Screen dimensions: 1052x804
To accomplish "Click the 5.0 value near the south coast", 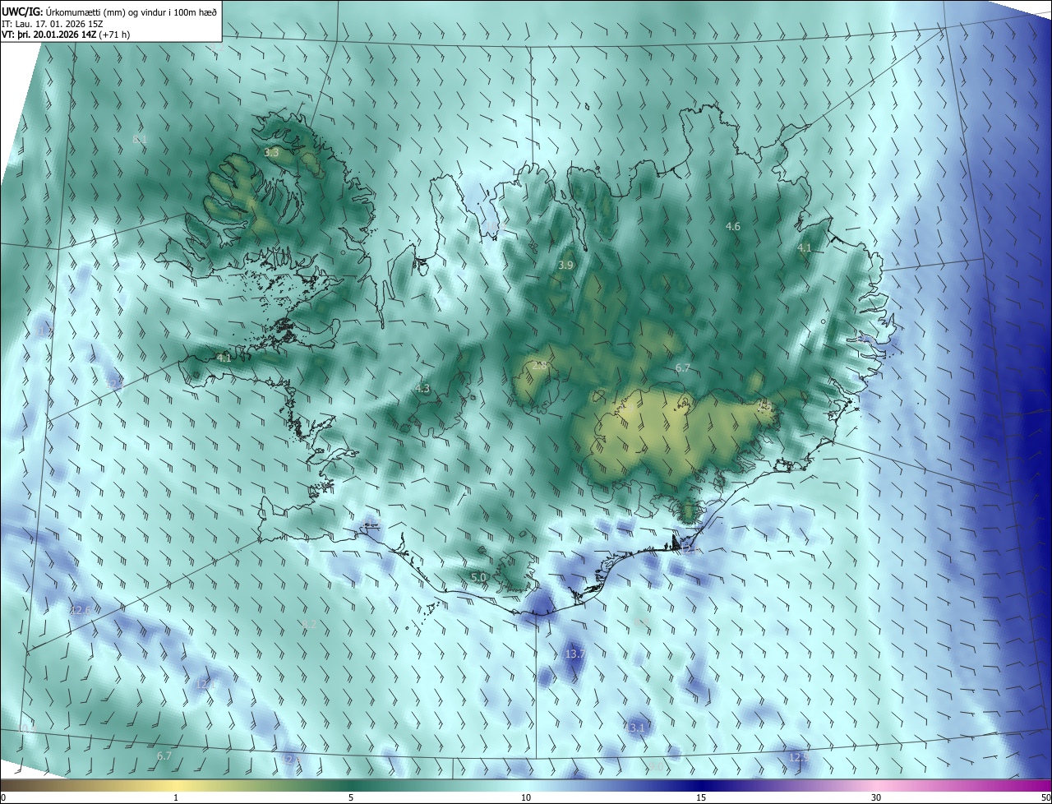I will (478, 577).
